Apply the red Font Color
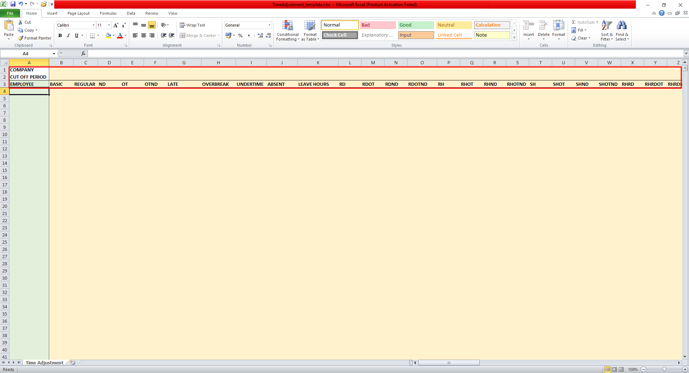 (x=120, y=36)
